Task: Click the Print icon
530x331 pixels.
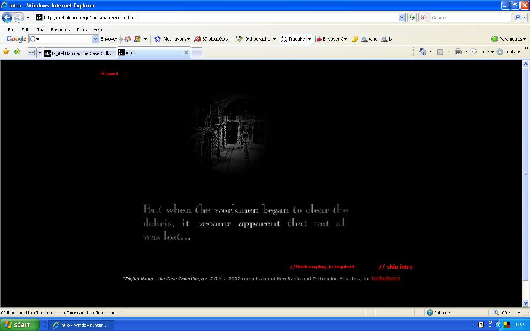Action: pyautogui.click(x=458, y=52)
